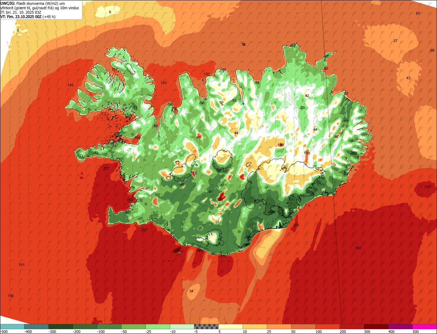The height and width of the screenshot is (334, 437).
Task: Click the red 200 to 300 legend swatch
Action: tap(351, 326)
